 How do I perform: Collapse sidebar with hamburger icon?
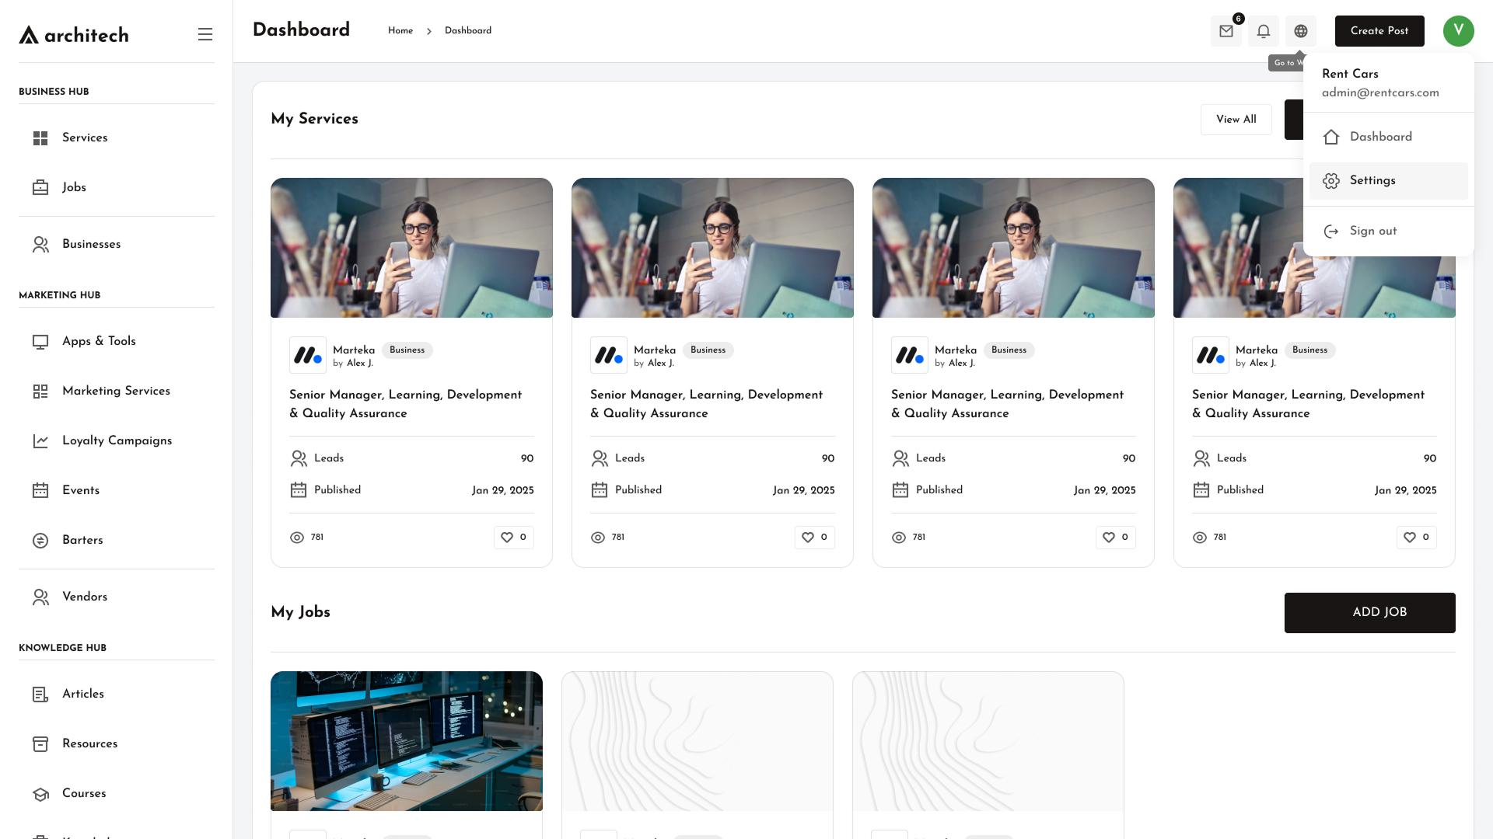click(x=205, y=34)
